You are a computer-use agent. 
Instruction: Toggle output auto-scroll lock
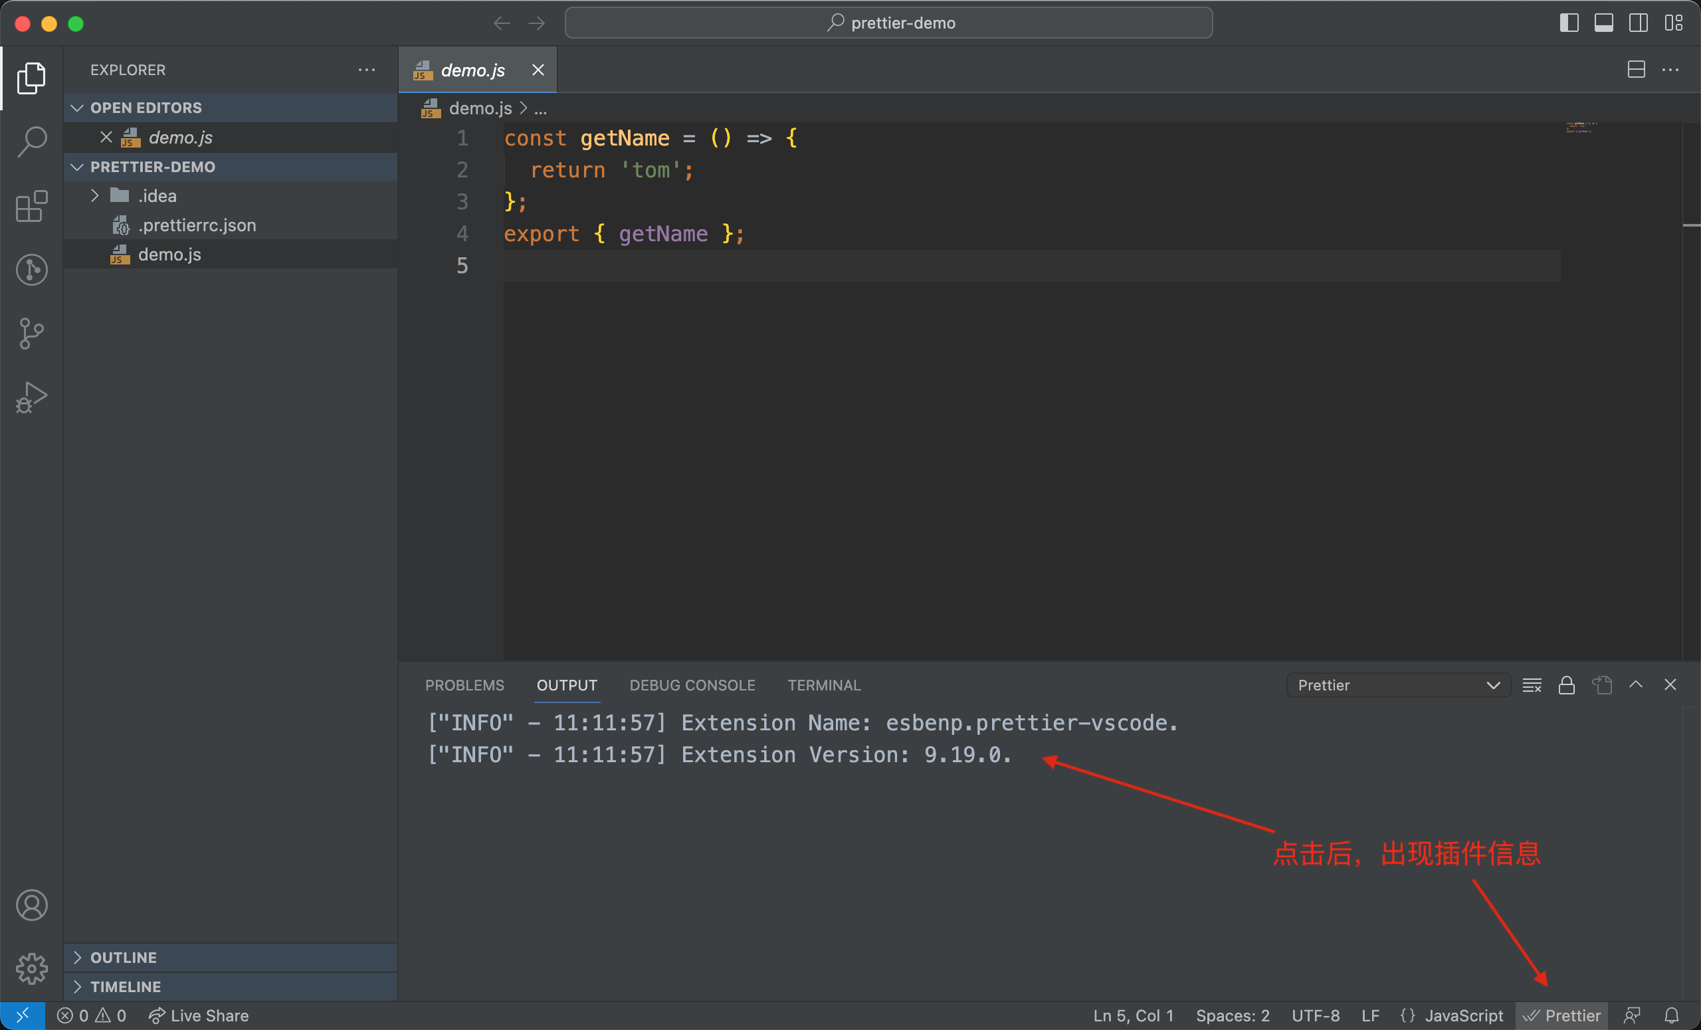click(x=1566, y=685)
